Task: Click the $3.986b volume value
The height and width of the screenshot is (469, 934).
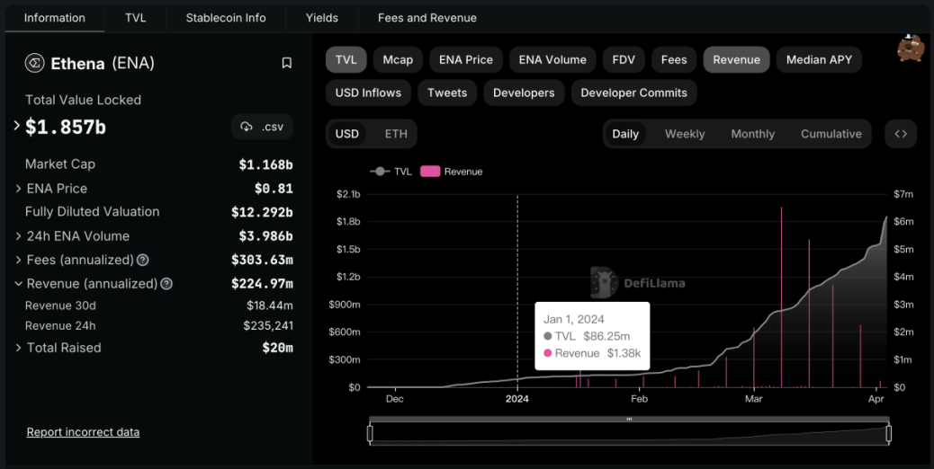Action: (x=265, y=236)
